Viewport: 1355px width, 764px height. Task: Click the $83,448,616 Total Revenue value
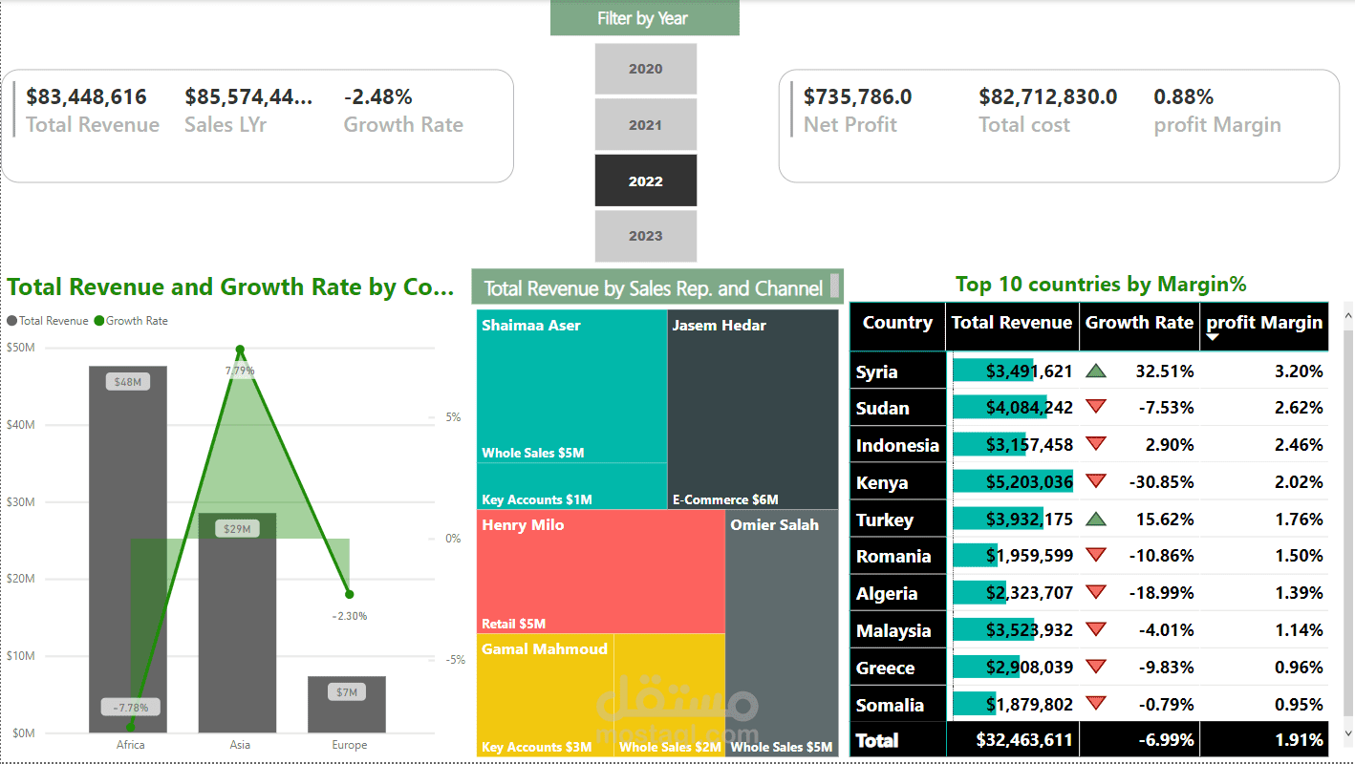pos(87,96)
